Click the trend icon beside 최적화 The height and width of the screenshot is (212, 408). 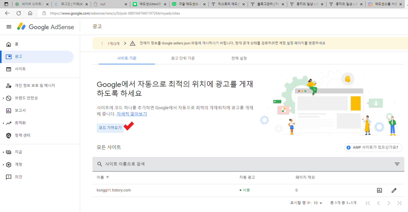pos(9,123)
